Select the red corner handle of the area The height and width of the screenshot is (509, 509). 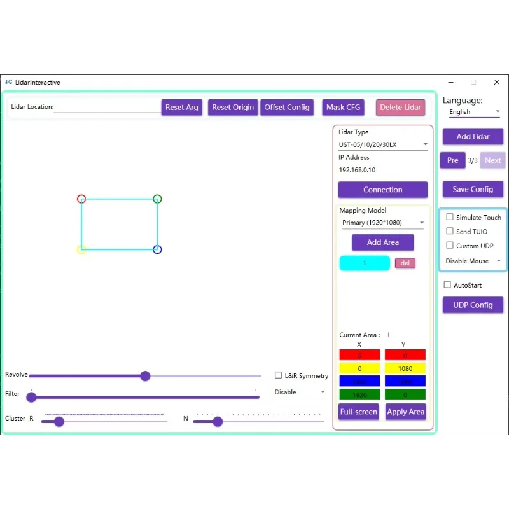tap(81, 199)
